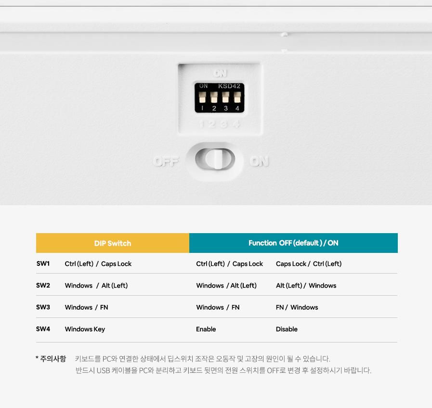The height and width of the screenshot is (408, 432).
Task: Select the yellow DIP Switch header
Action: click(113, 243)
